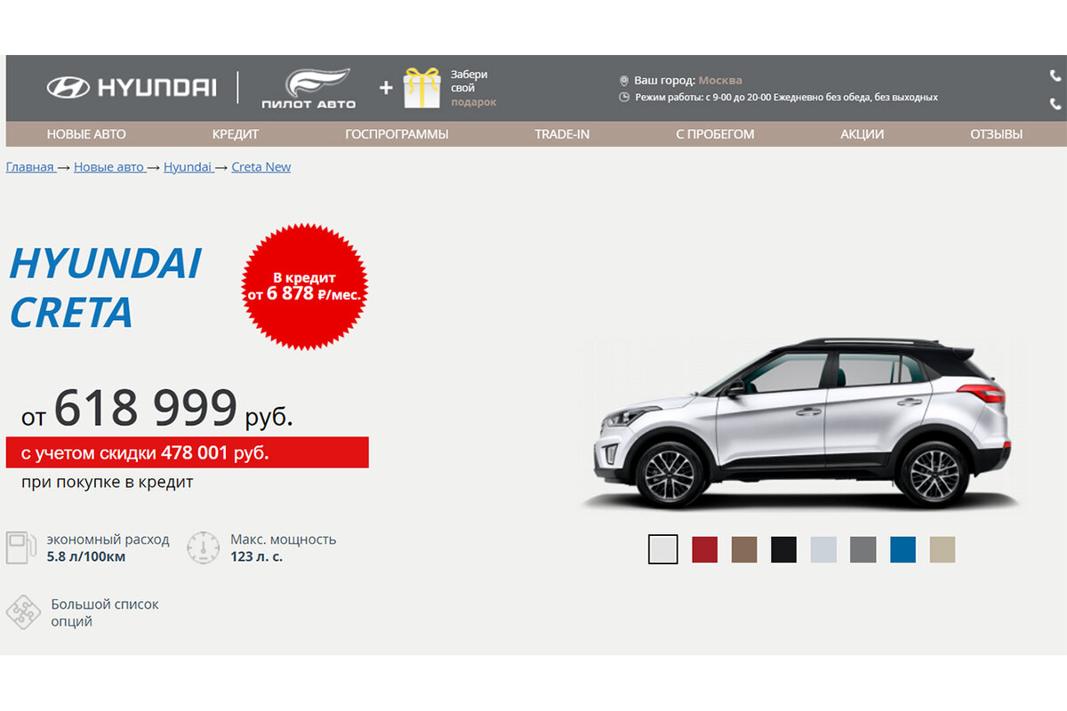Click the gift box icon

pyautogui.click(x=421, y=88)
